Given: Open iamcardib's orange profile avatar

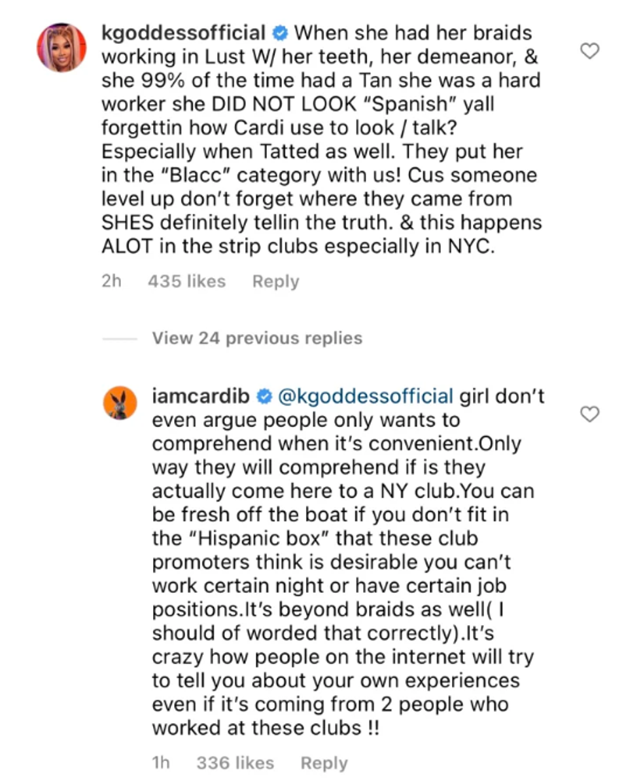Looking at the screenshot, I should (x=120, y=402).
